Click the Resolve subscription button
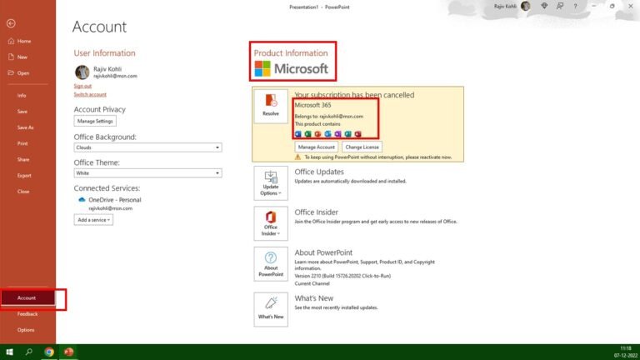640x360 pixels. coord(271,106)
